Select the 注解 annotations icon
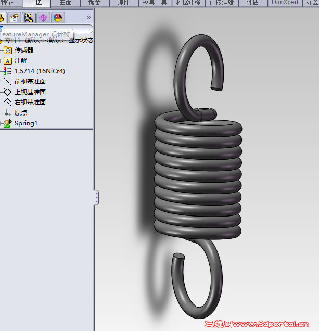Viewport: 319px width, 331px height. [x=8, y=61]
